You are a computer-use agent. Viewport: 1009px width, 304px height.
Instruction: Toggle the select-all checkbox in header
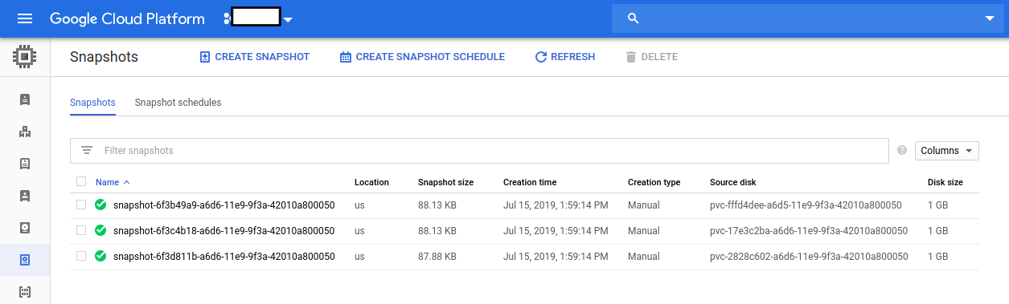tap(81, 181)
